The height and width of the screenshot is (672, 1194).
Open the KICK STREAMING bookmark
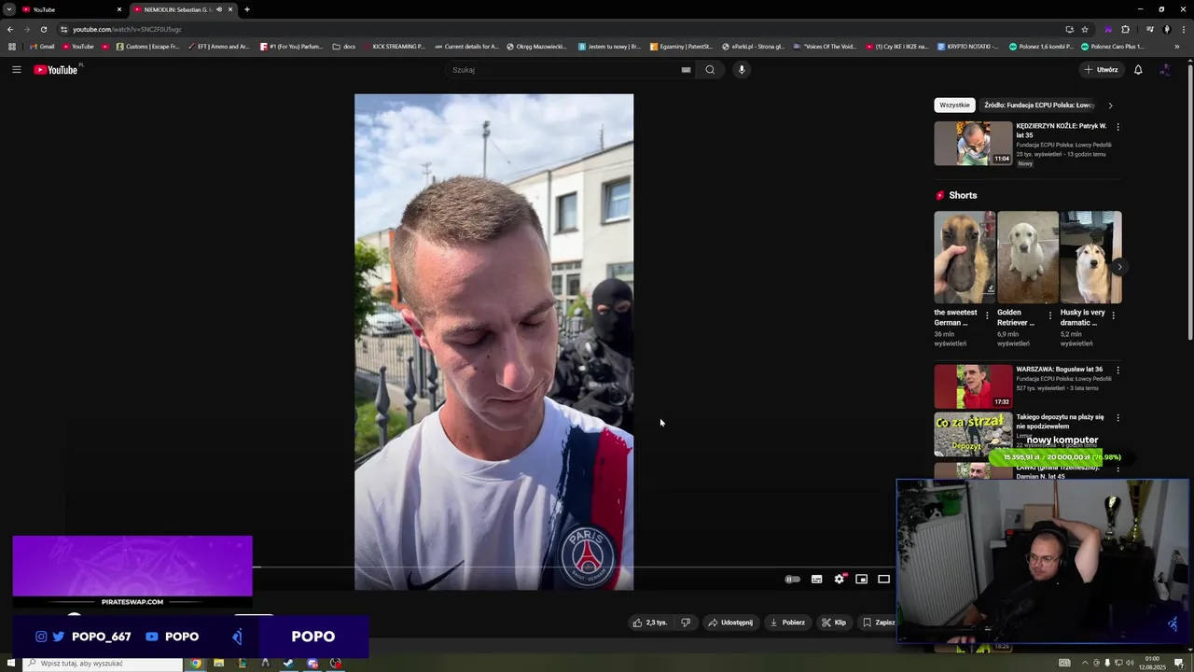point(394,47)
